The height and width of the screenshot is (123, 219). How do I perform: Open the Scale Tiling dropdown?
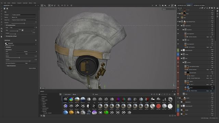coord(22,27)
